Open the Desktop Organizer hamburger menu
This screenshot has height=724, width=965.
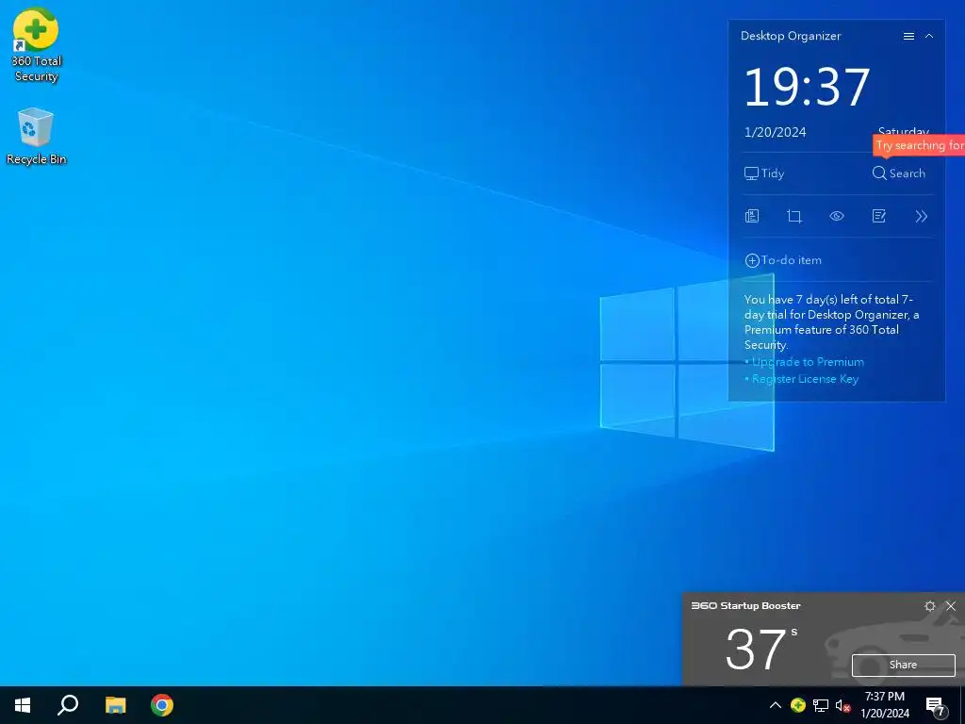[908, 37]
